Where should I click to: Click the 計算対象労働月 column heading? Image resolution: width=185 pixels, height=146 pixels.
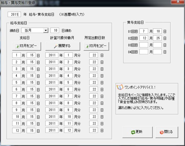[62, 38]
